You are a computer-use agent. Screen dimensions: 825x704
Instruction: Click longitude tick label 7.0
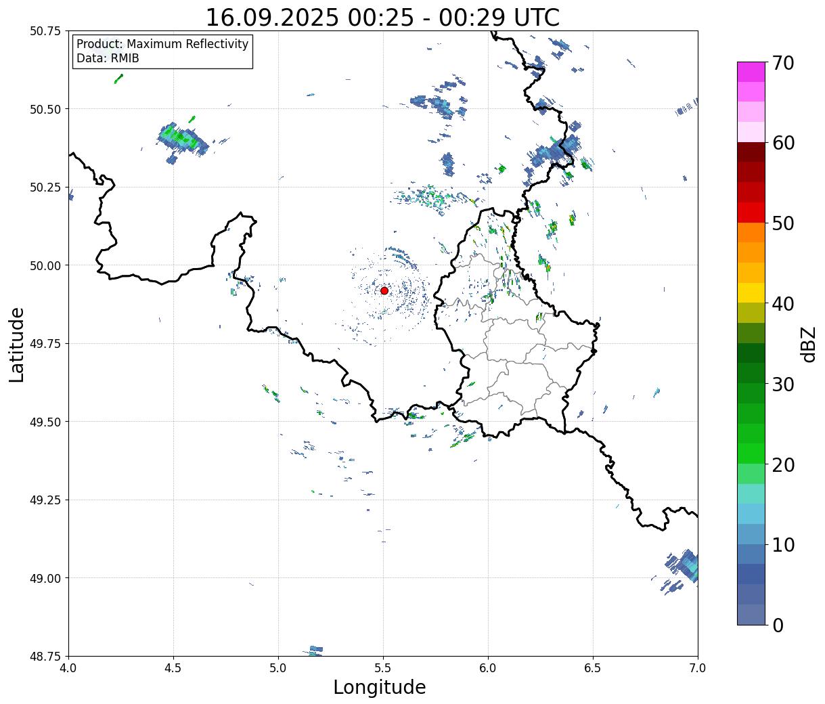698,667
